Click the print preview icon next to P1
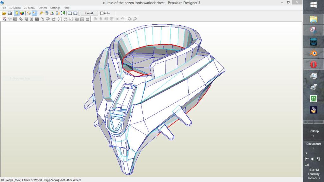 pos(77,19)
